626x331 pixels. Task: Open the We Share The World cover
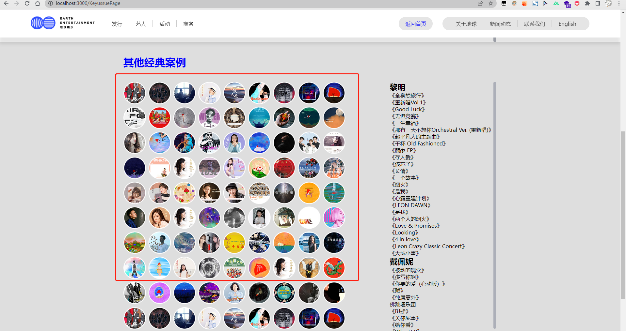[284, 293]
